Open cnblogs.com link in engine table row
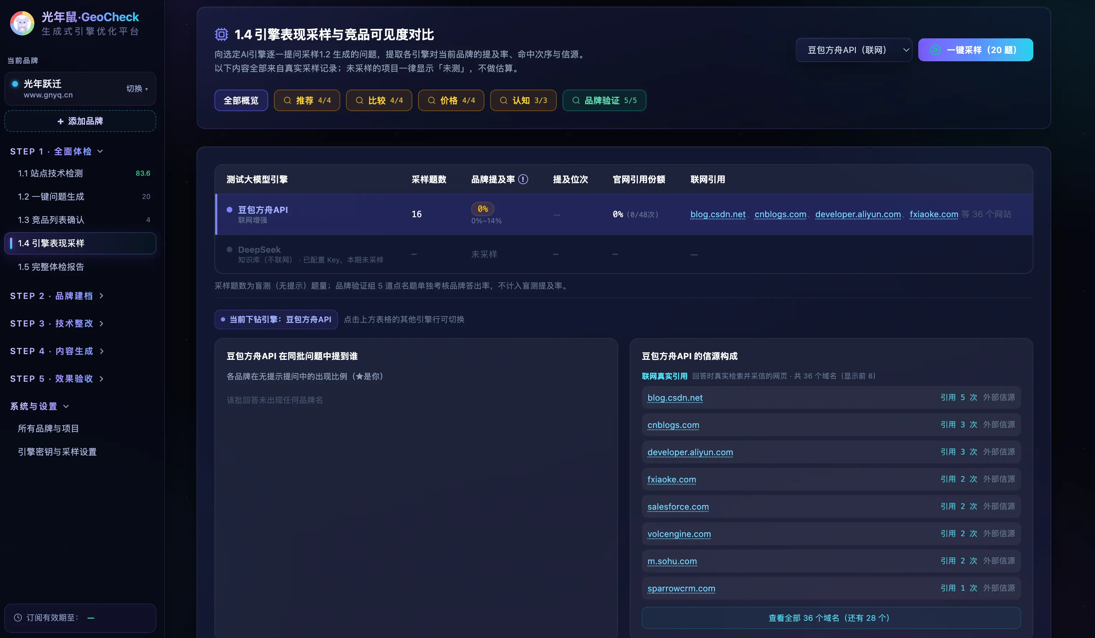The height and width of the screenshot is (638, 1095). click(781, 214)
